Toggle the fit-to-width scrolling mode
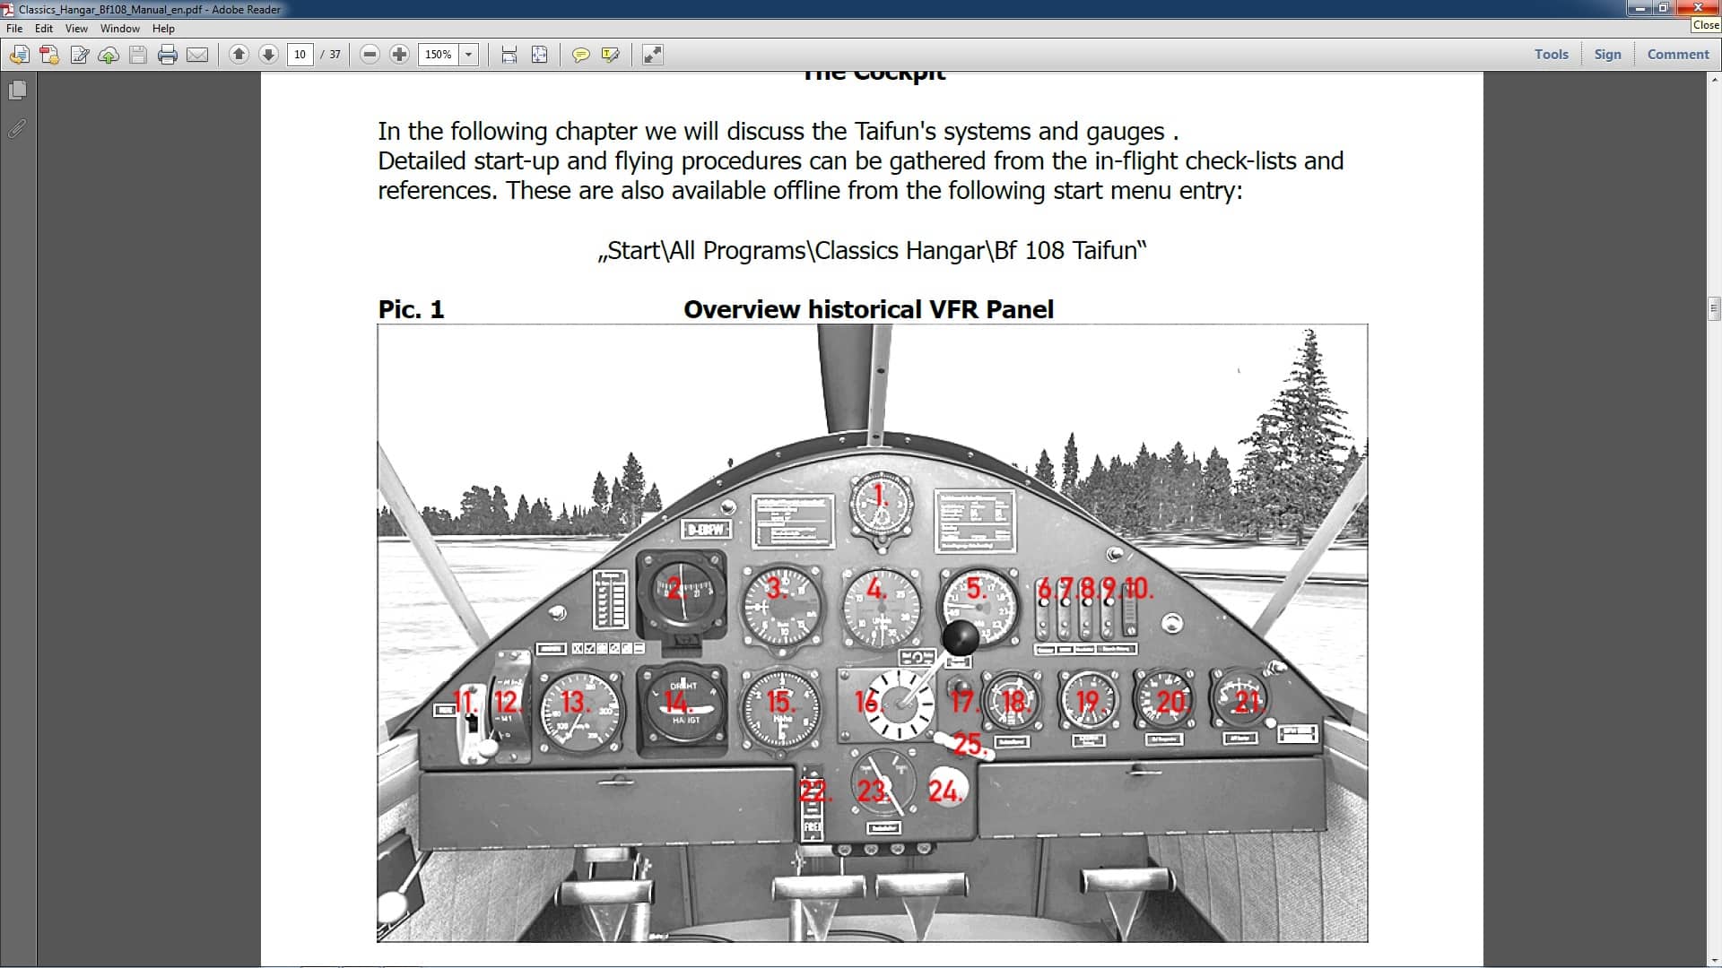The width and height of the screenshot is (1722, 968). click(509, 55)
